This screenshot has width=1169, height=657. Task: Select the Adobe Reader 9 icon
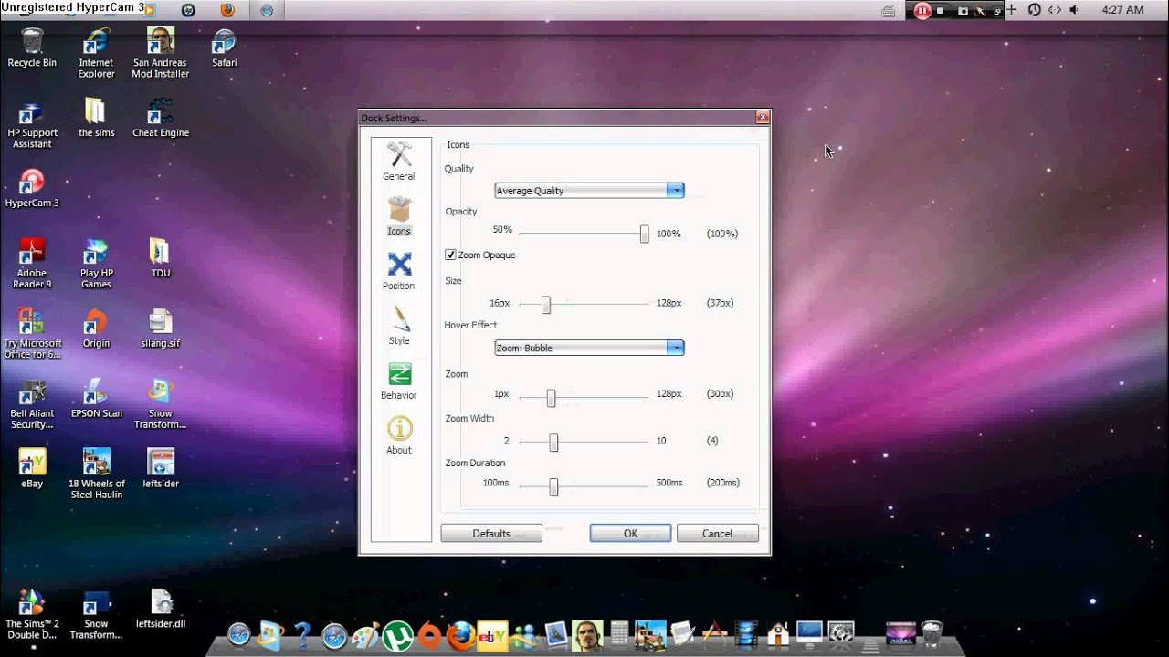click(x=32, y=264)
